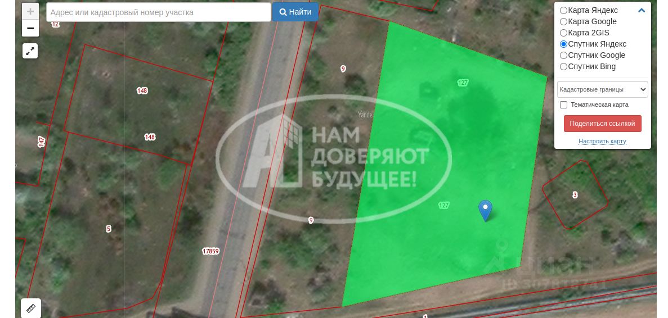
Task: Select Карта Google radio option
Action: 563,22
